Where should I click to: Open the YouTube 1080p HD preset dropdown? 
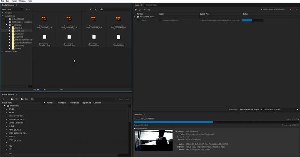click(160, 20)
